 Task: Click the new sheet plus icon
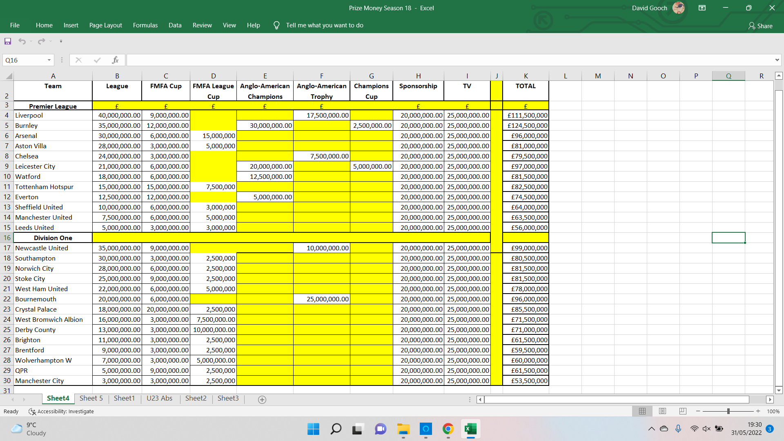tap(262, 400)
